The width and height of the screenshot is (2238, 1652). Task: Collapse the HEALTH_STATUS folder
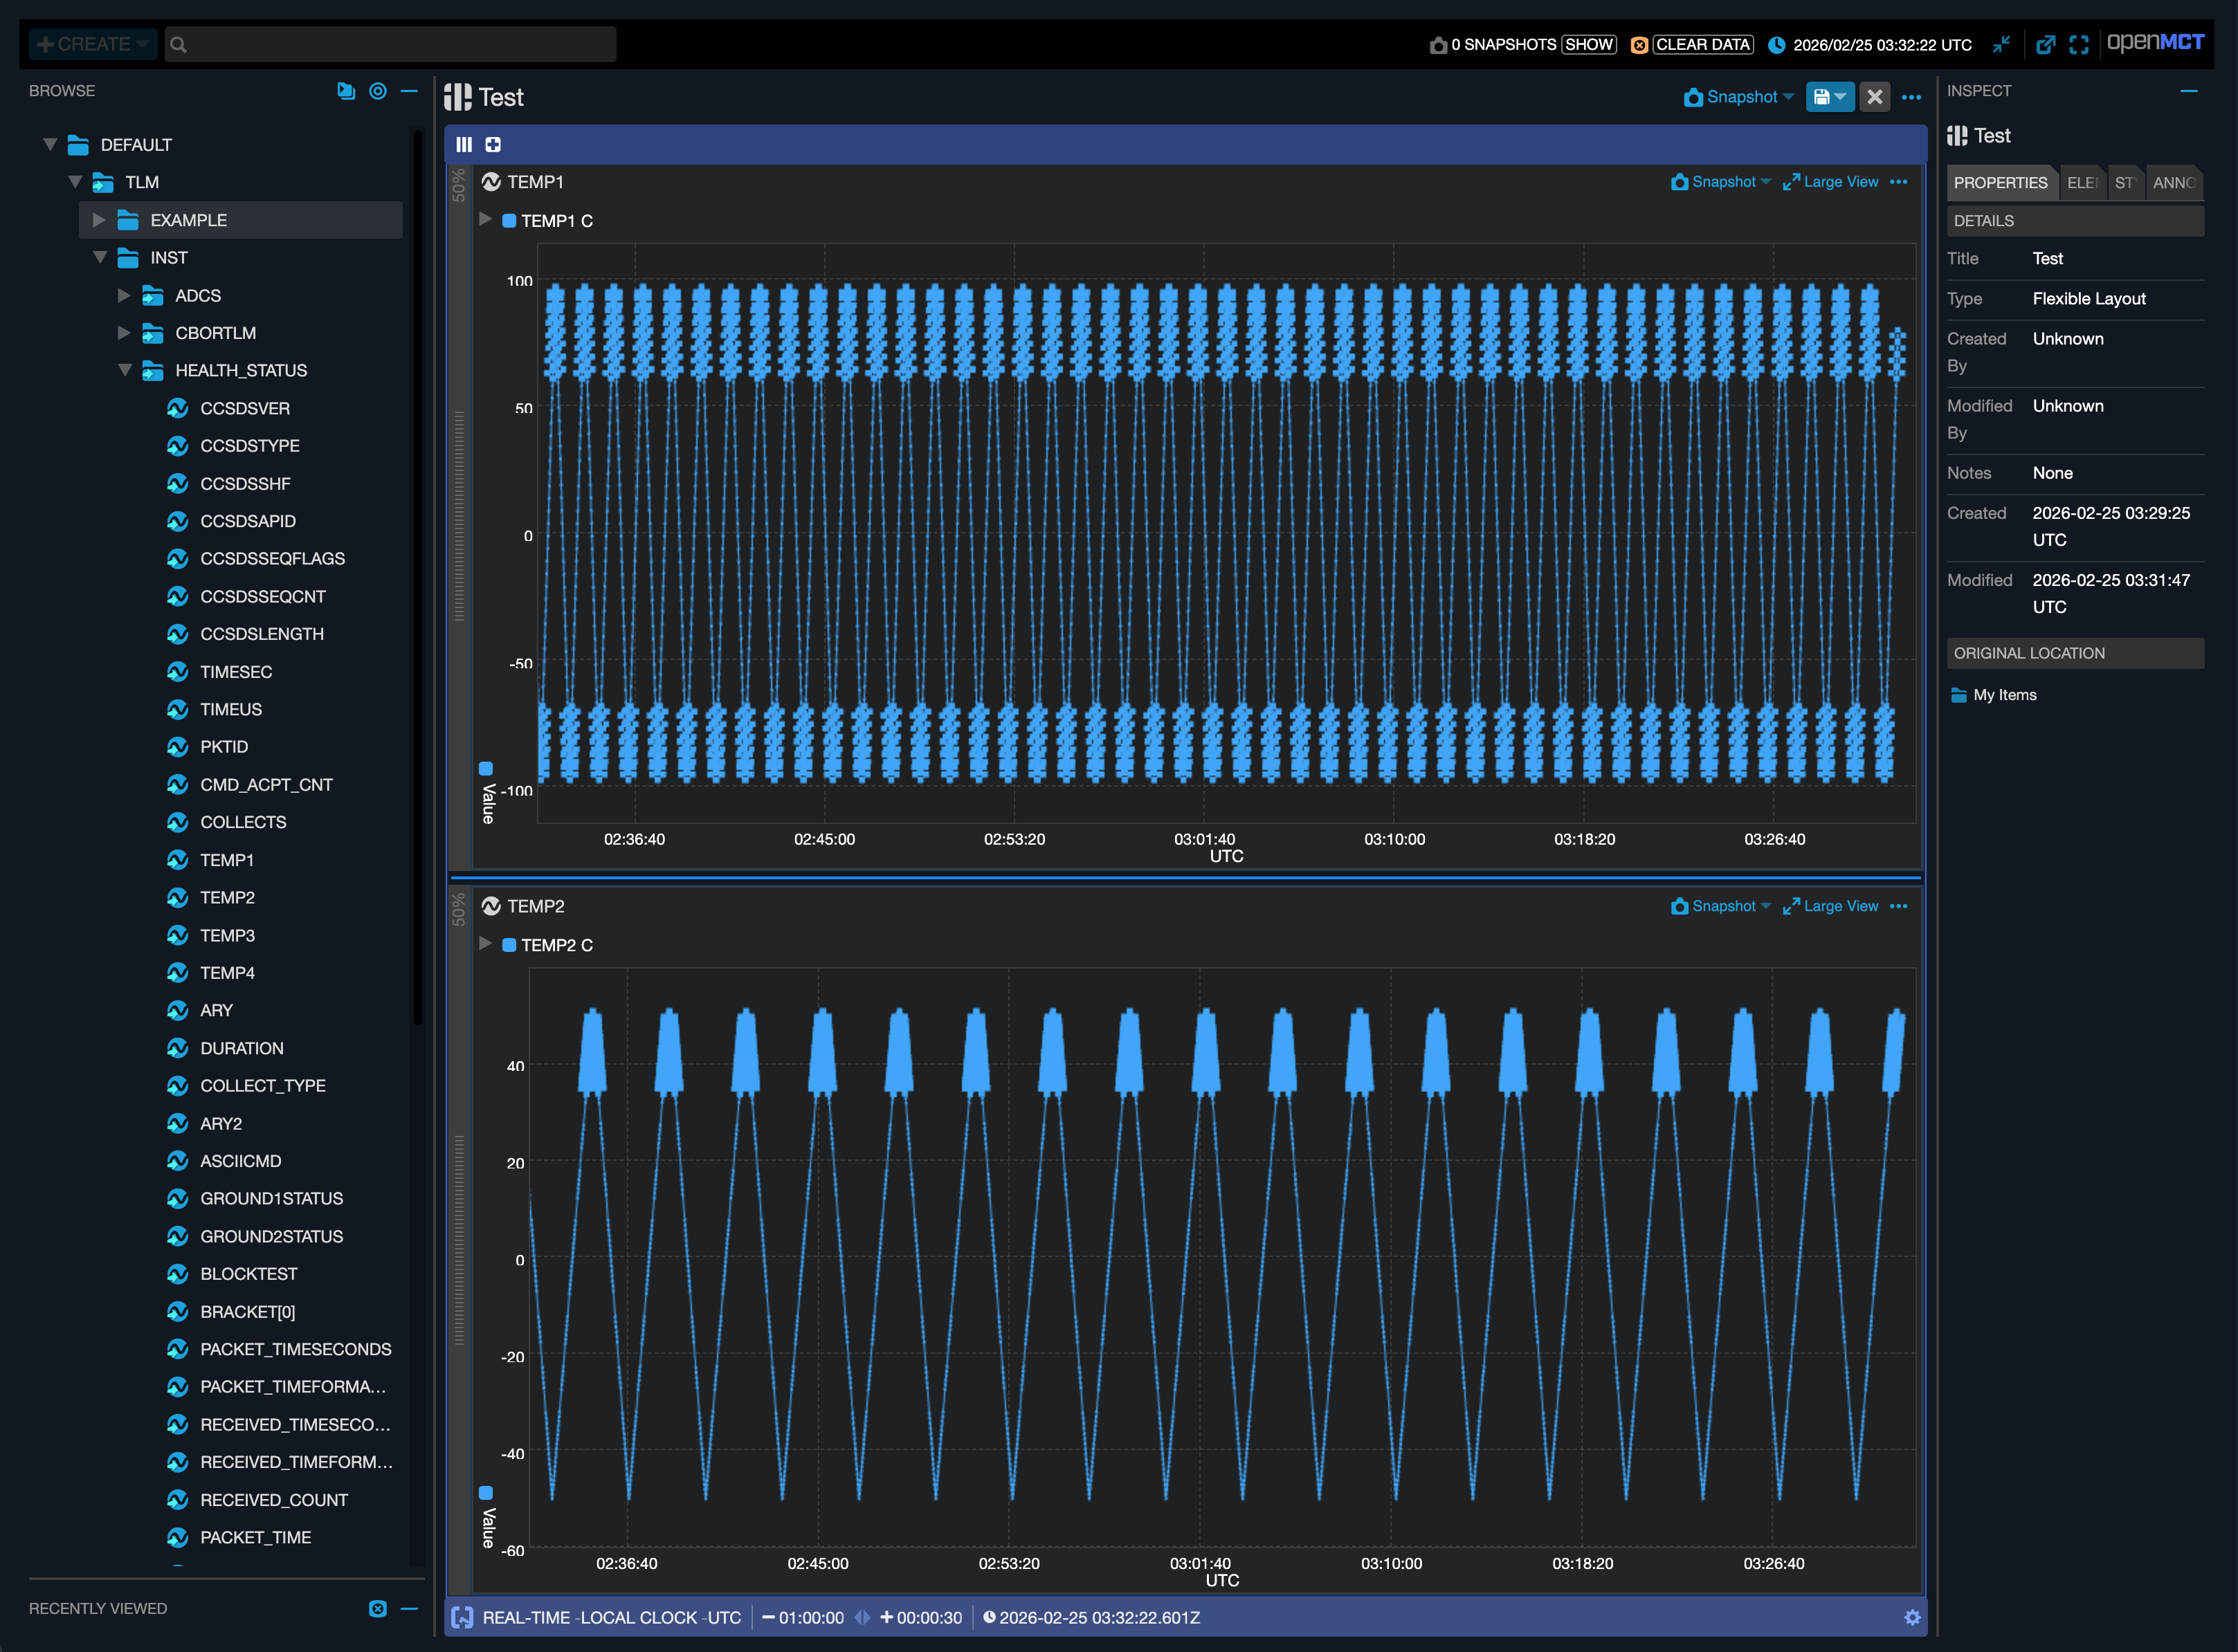point(125,370)
